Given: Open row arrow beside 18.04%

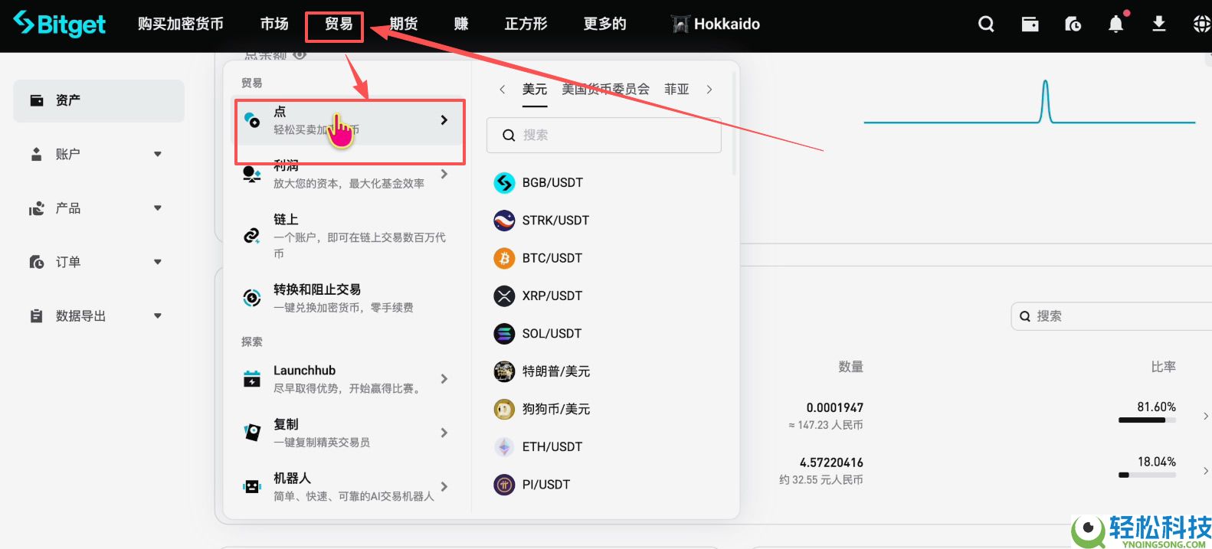Looking at the screenshot, I should click(1206, 472).
